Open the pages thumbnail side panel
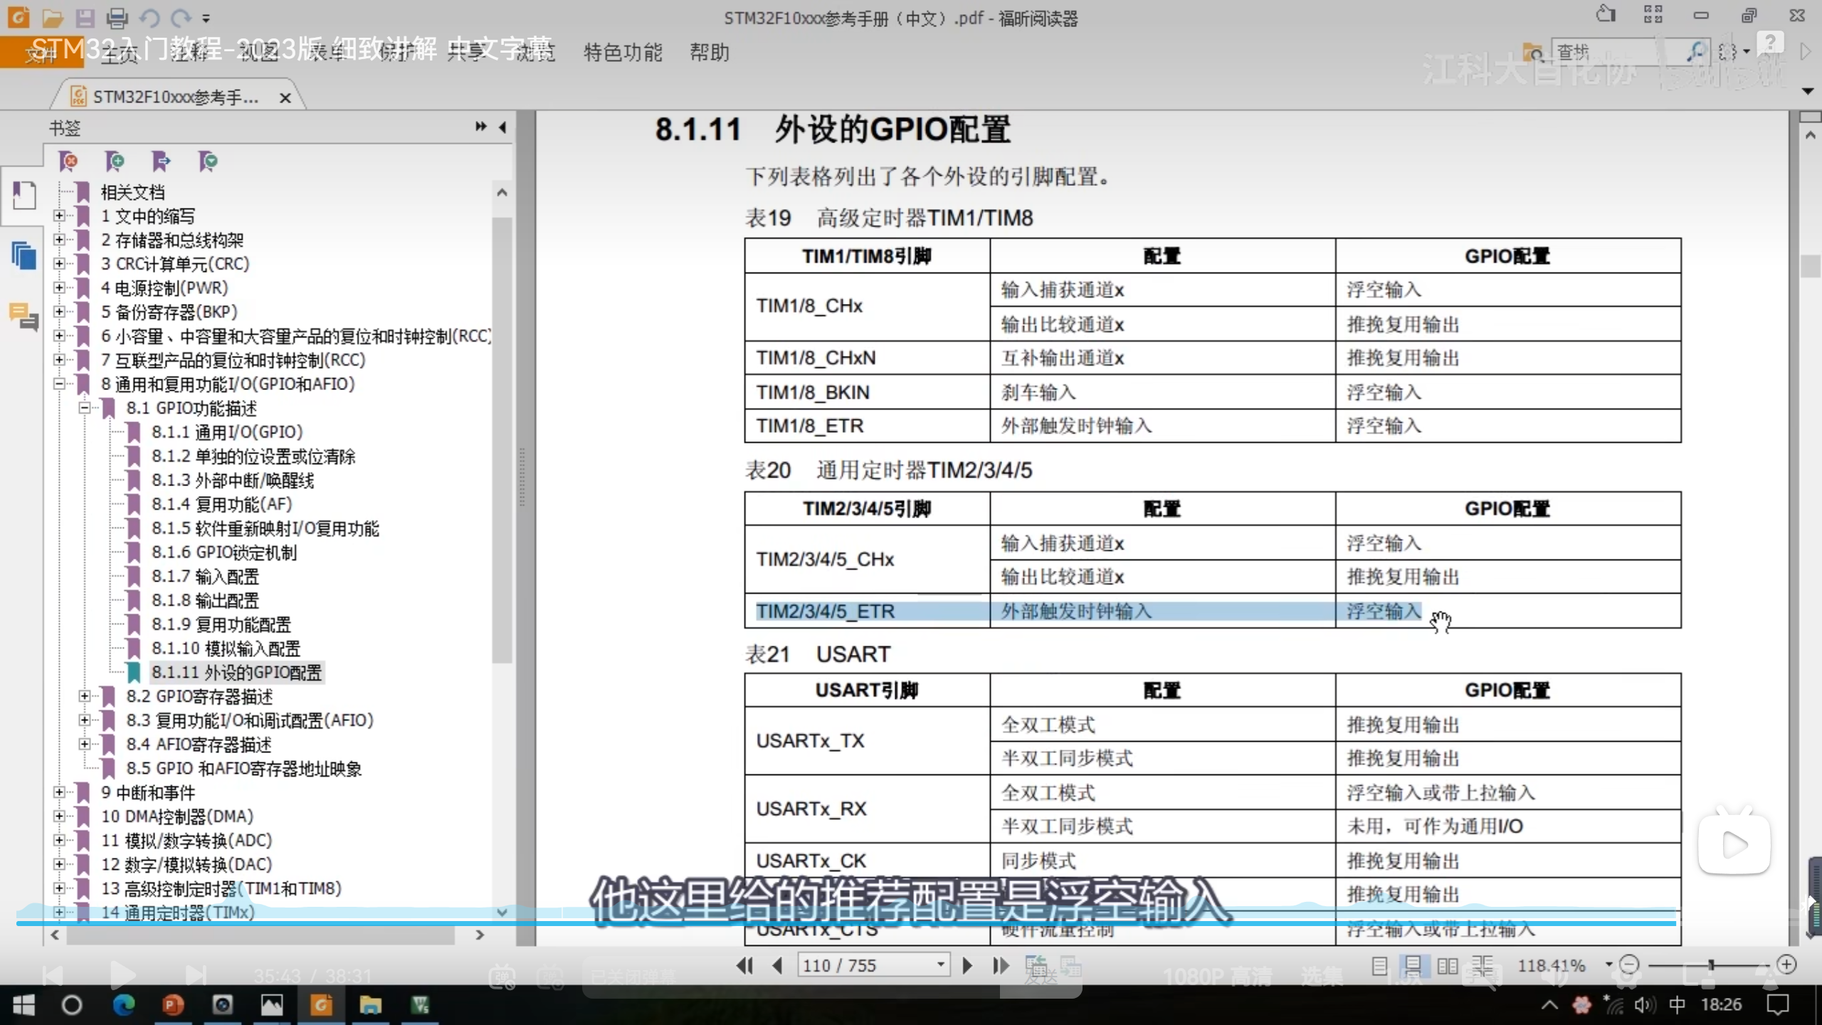The image size is (1822, 1025). (23, 255)
